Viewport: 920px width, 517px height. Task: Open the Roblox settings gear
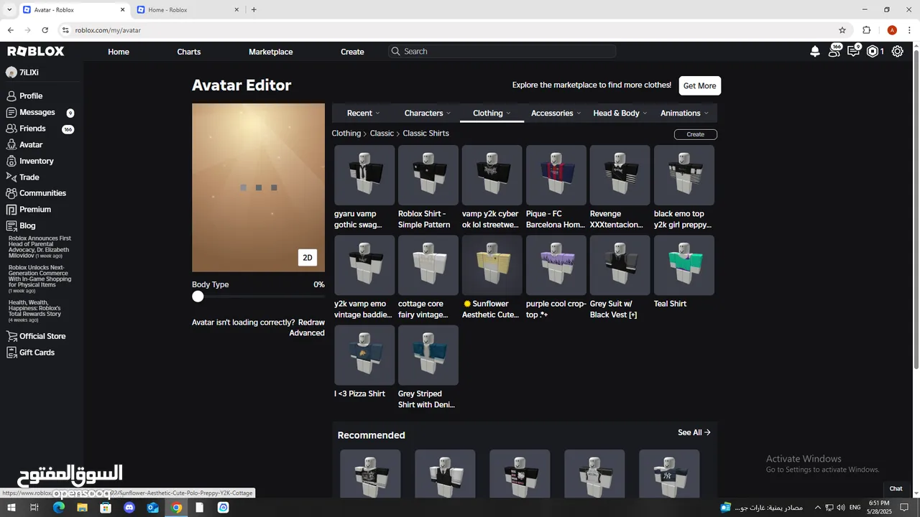click(898, 52)
